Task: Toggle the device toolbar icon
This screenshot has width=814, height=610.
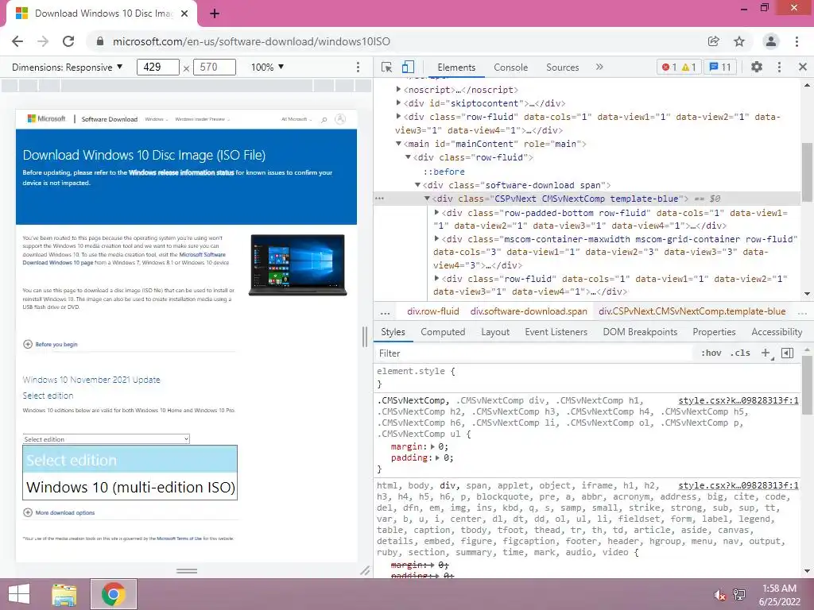Action: tap(408, 67)
